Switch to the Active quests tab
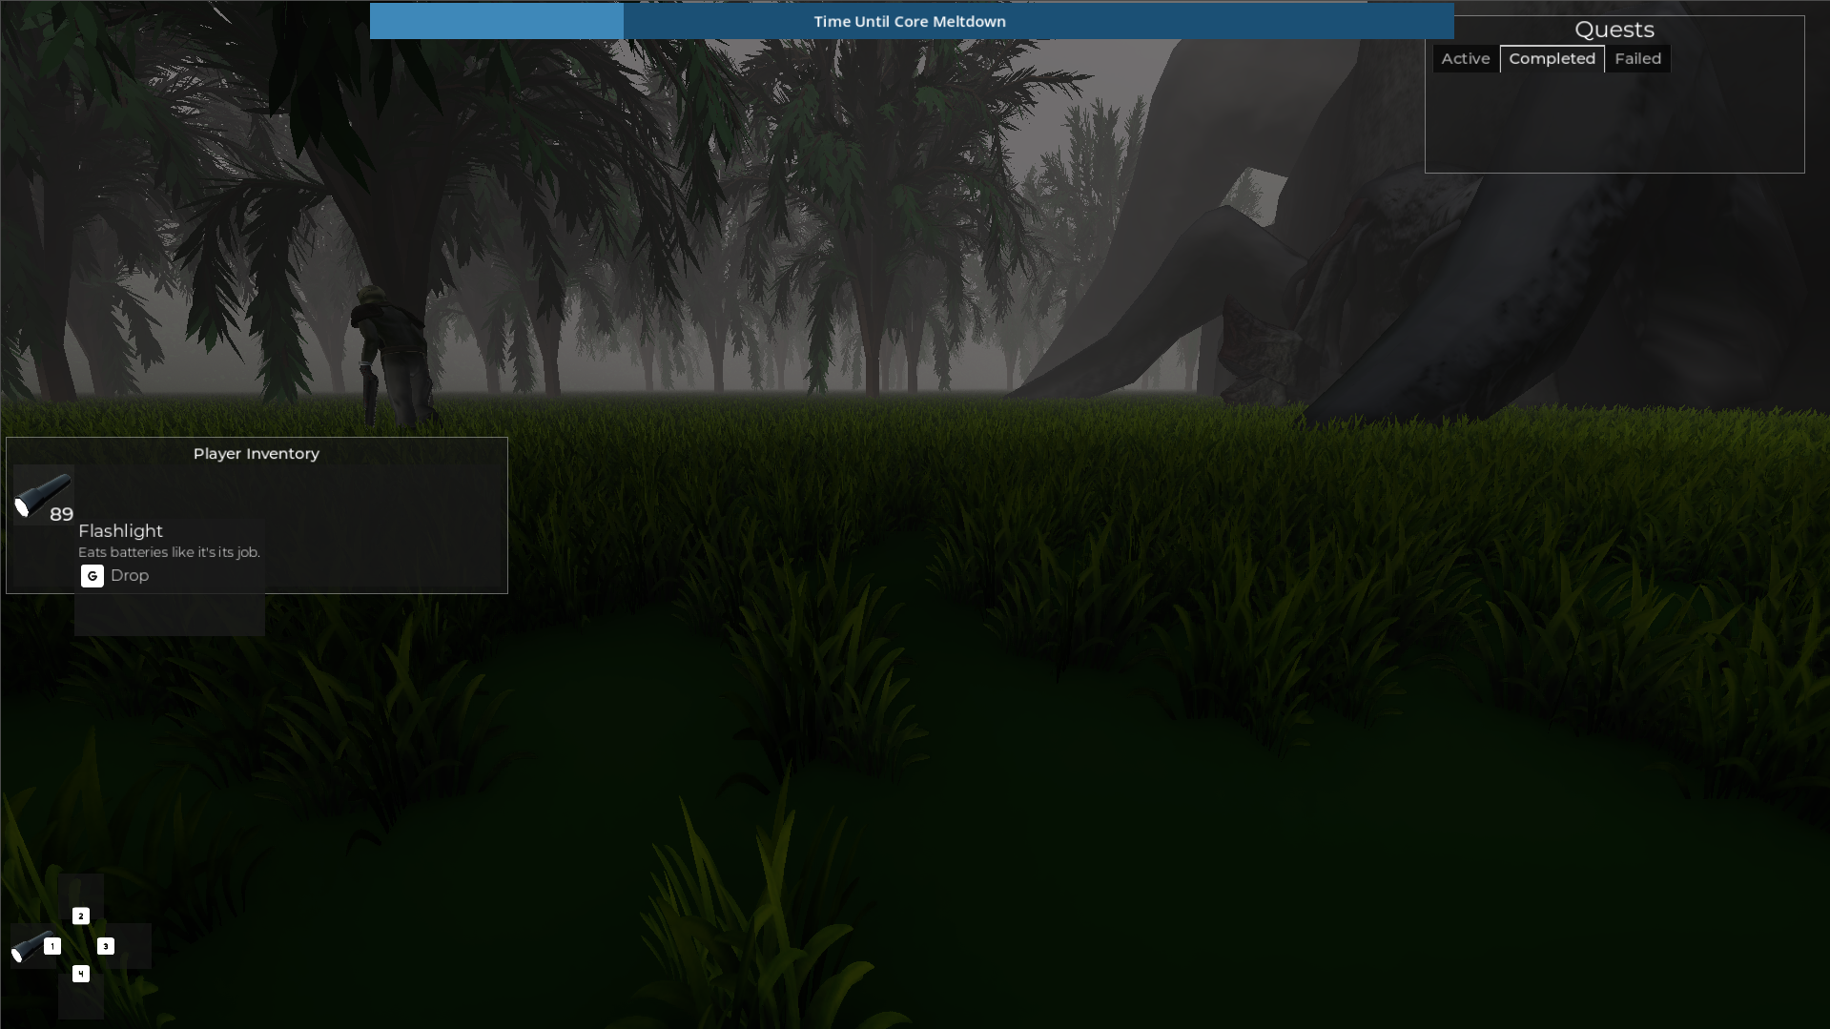 point(1466,59)
